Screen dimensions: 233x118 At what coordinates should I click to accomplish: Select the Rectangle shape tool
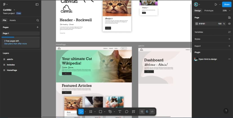[x=100, y=112]
